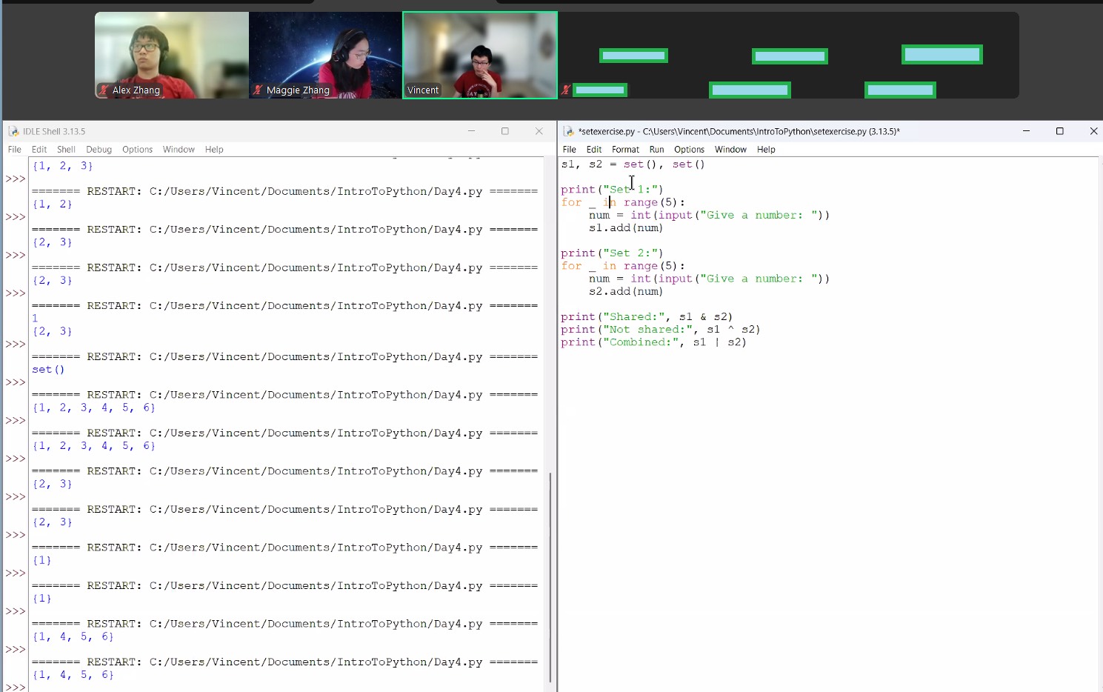
Task: Click the last '{1, 4, 5, 6}' shell output
Action: [x=73, y=675]
